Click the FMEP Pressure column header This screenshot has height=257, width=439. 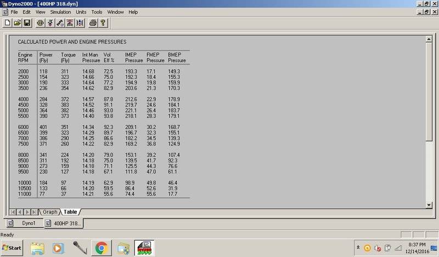pyautogui.click(x=155, y=58)
